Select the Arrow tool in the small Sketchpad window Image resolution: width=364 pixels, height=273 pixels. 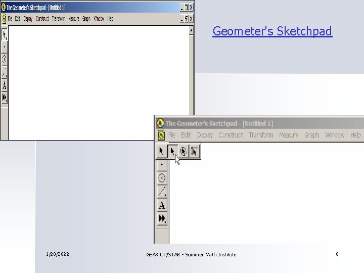point(5,35)
